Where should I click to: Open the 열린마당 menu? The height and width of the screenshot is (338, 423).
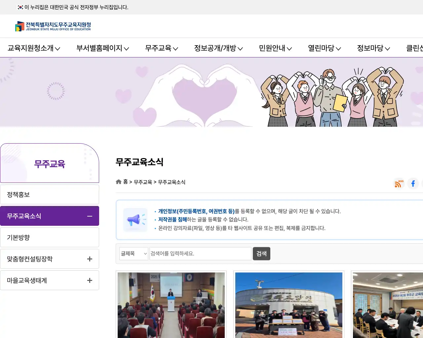point(322,48)
